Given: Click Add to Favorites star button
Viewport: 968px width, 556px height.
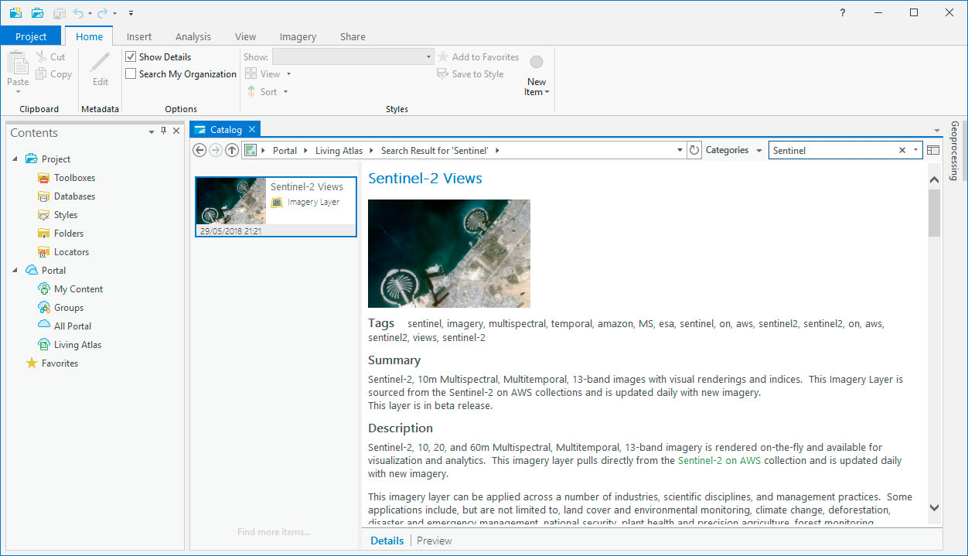Looking at the screenshot, I should pos(478,57).
